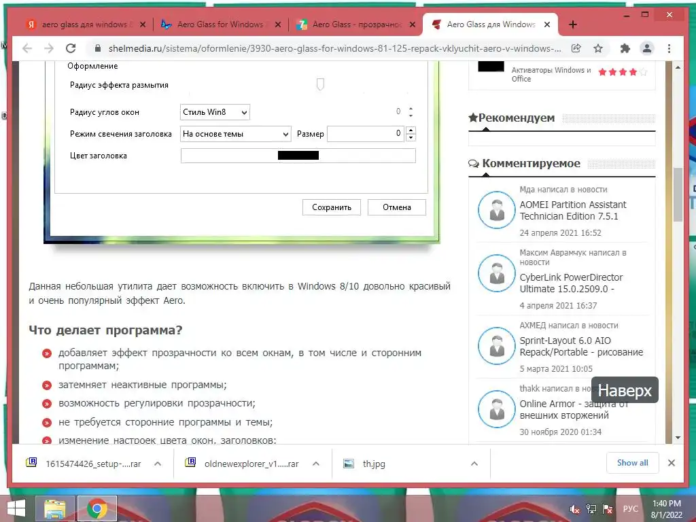This screenshot has height=522, width=696.
Task: Click the scrollbar down arrow
Action: click(678, 438)
